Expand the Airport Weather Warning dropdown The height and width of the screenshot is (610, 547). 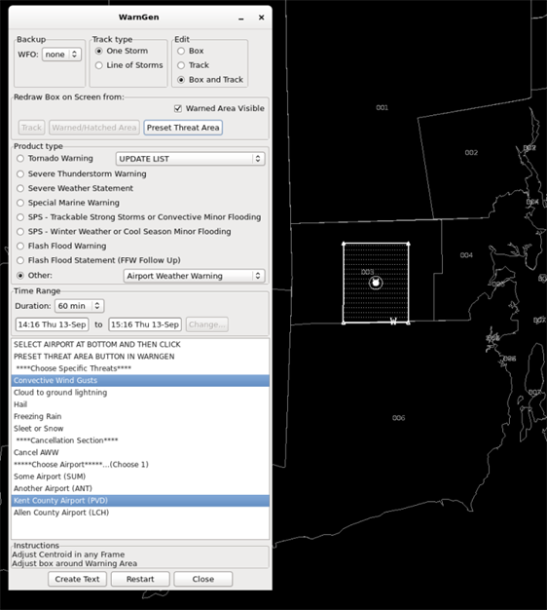pyautogui.click(x=195, y=276)
